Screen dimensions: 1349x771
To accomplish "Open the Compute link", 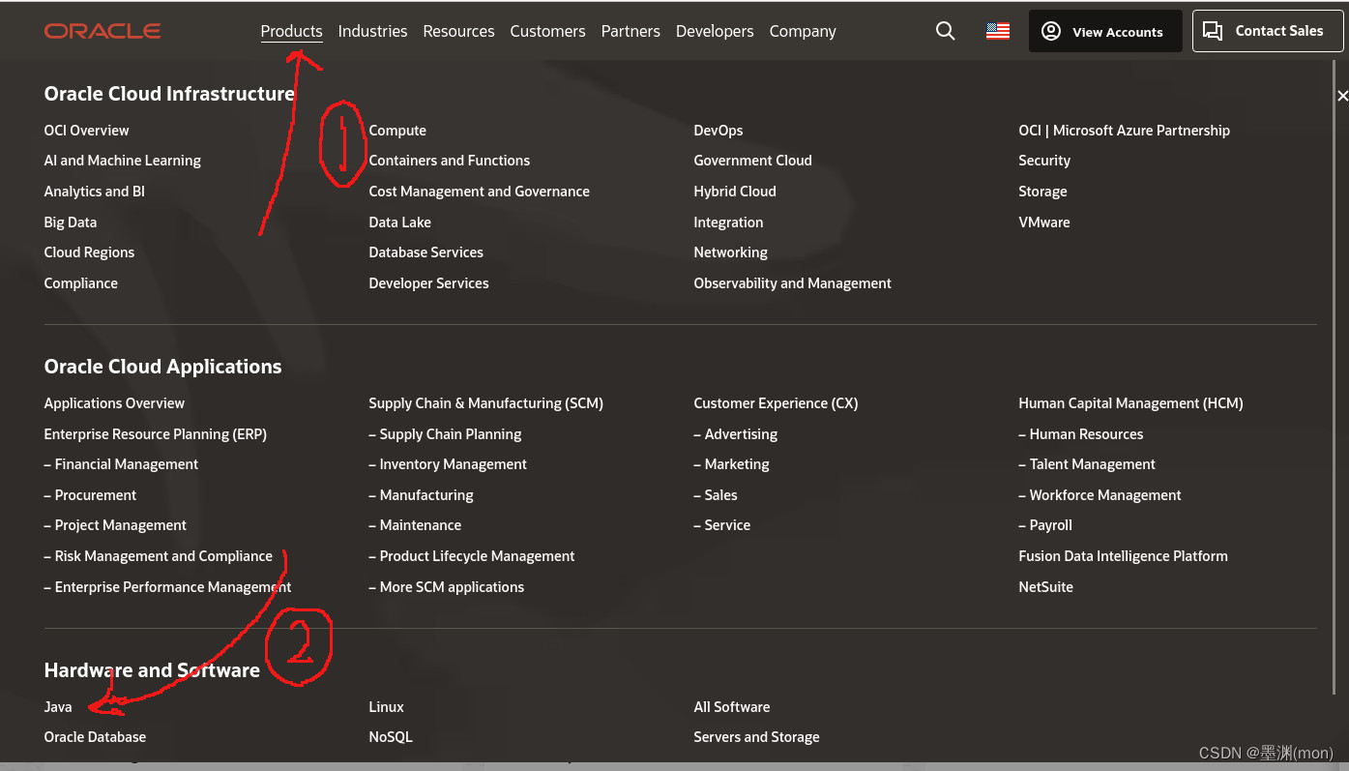I will point(397,130).
